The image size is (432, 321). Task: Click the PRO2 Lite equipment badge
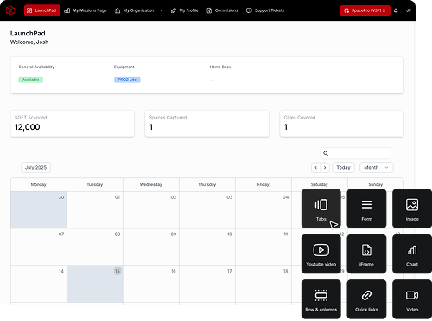click(127, 80)
